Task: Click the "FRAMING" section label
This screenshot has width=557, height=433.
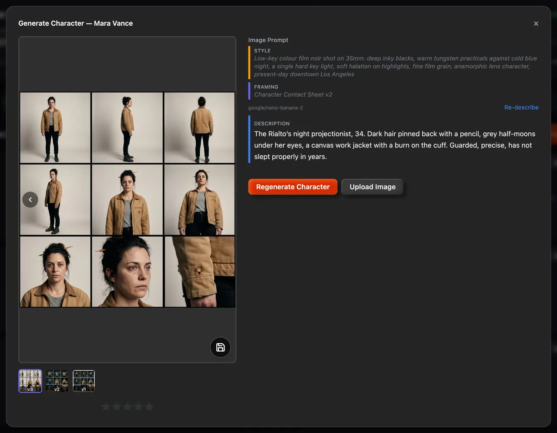Action: [266, 87]
